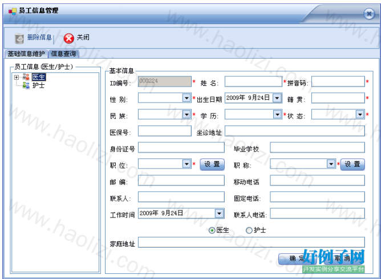The width and height of the screenshot is (381, 279).
Task: Click the 取消 button
Action: (x=343, y=259)
